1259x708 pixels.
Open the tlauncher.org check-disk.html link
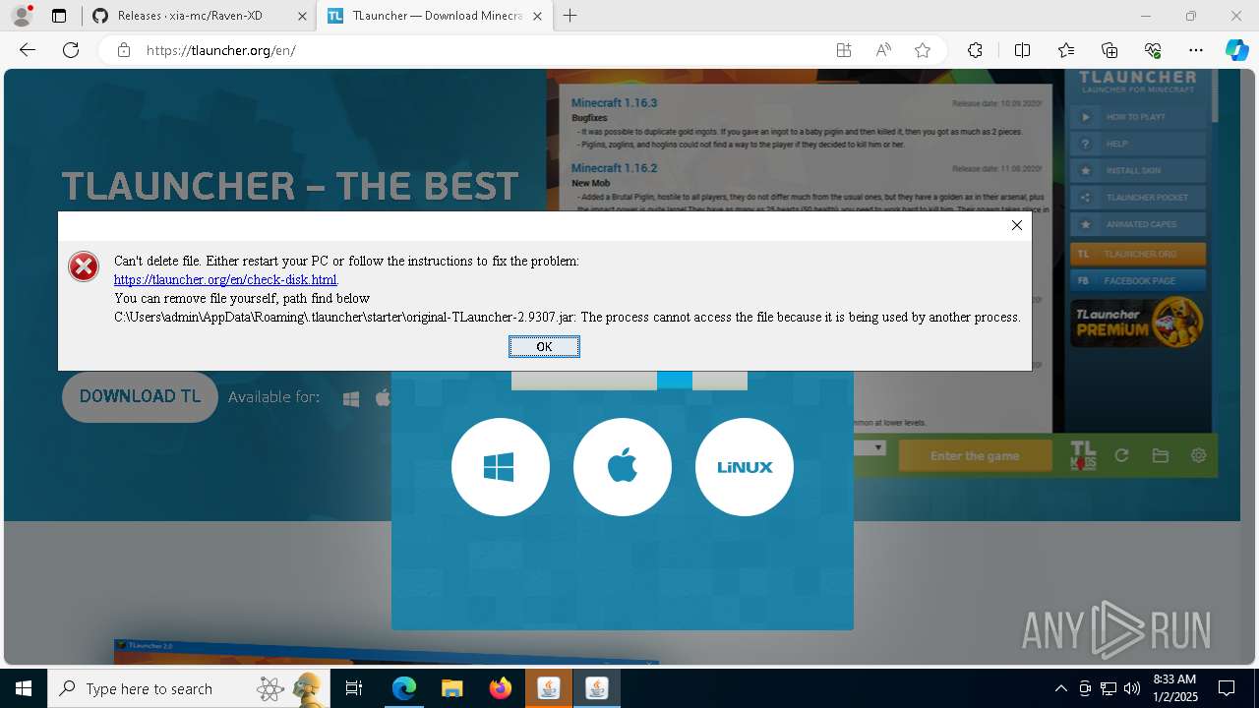pyautogui.click(x=225, y=279)
